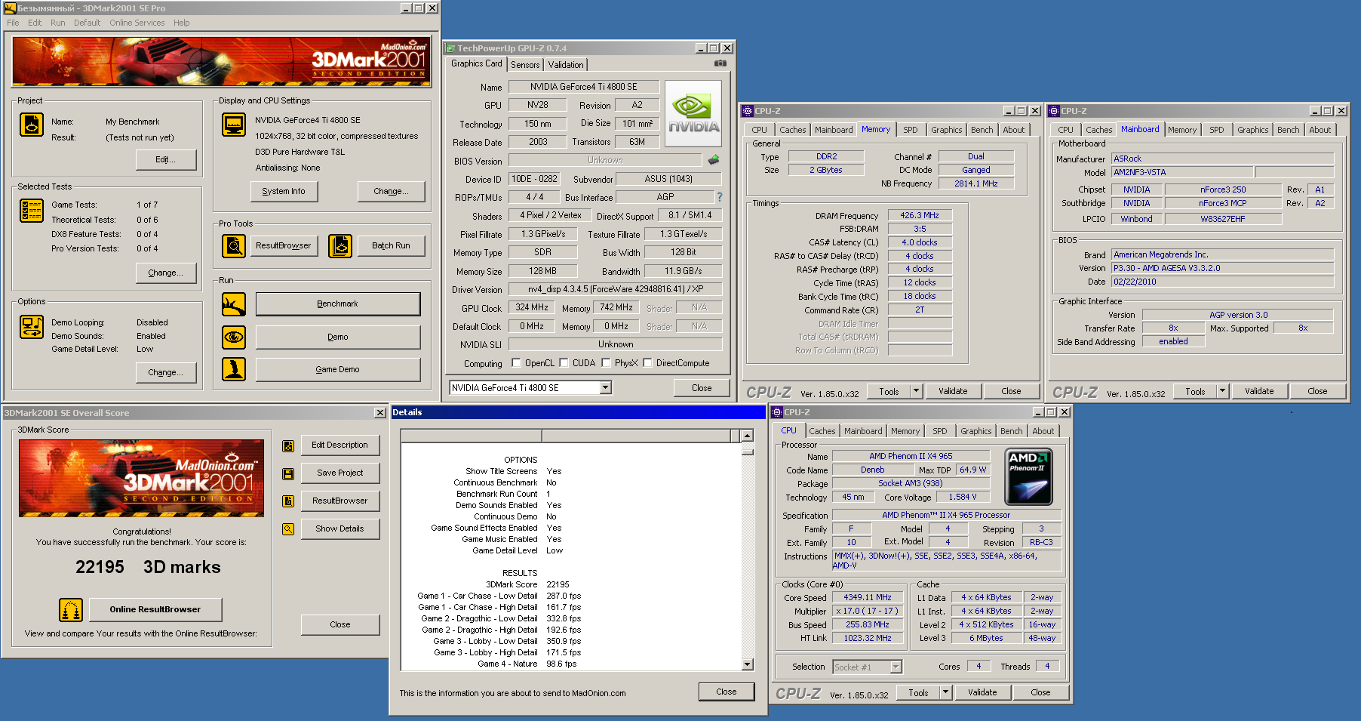Click the System Info button
1361x721 pixels.
[x=284, y=192]
